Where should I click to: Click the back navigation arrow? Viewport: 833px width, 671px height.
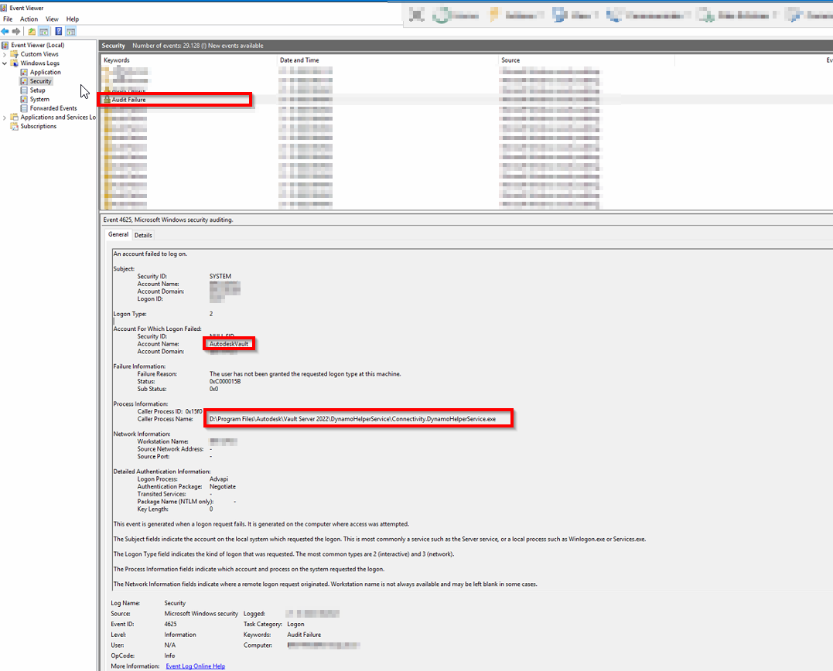click(6, 31)
